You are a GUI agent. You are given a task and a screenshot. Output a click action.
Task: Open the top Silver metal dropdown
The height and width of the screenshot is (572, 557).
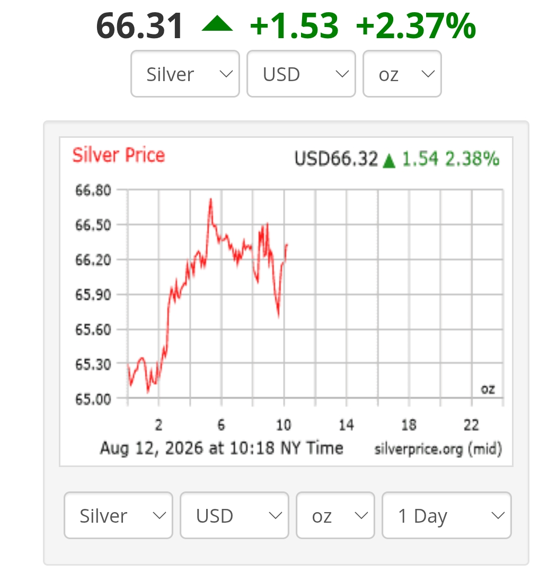point(185,74)
